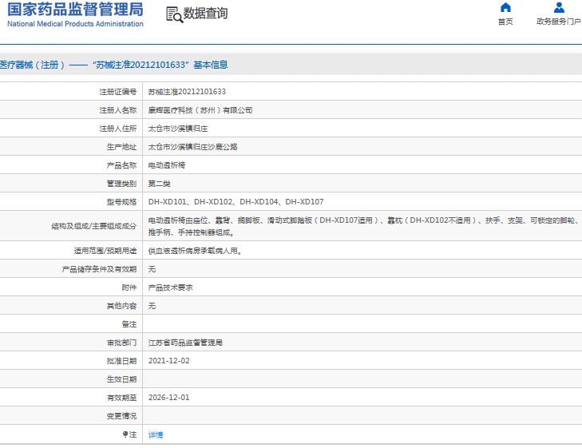Click the 数据查询 search document icon
The image size is (582, 448).
point(174,14)
